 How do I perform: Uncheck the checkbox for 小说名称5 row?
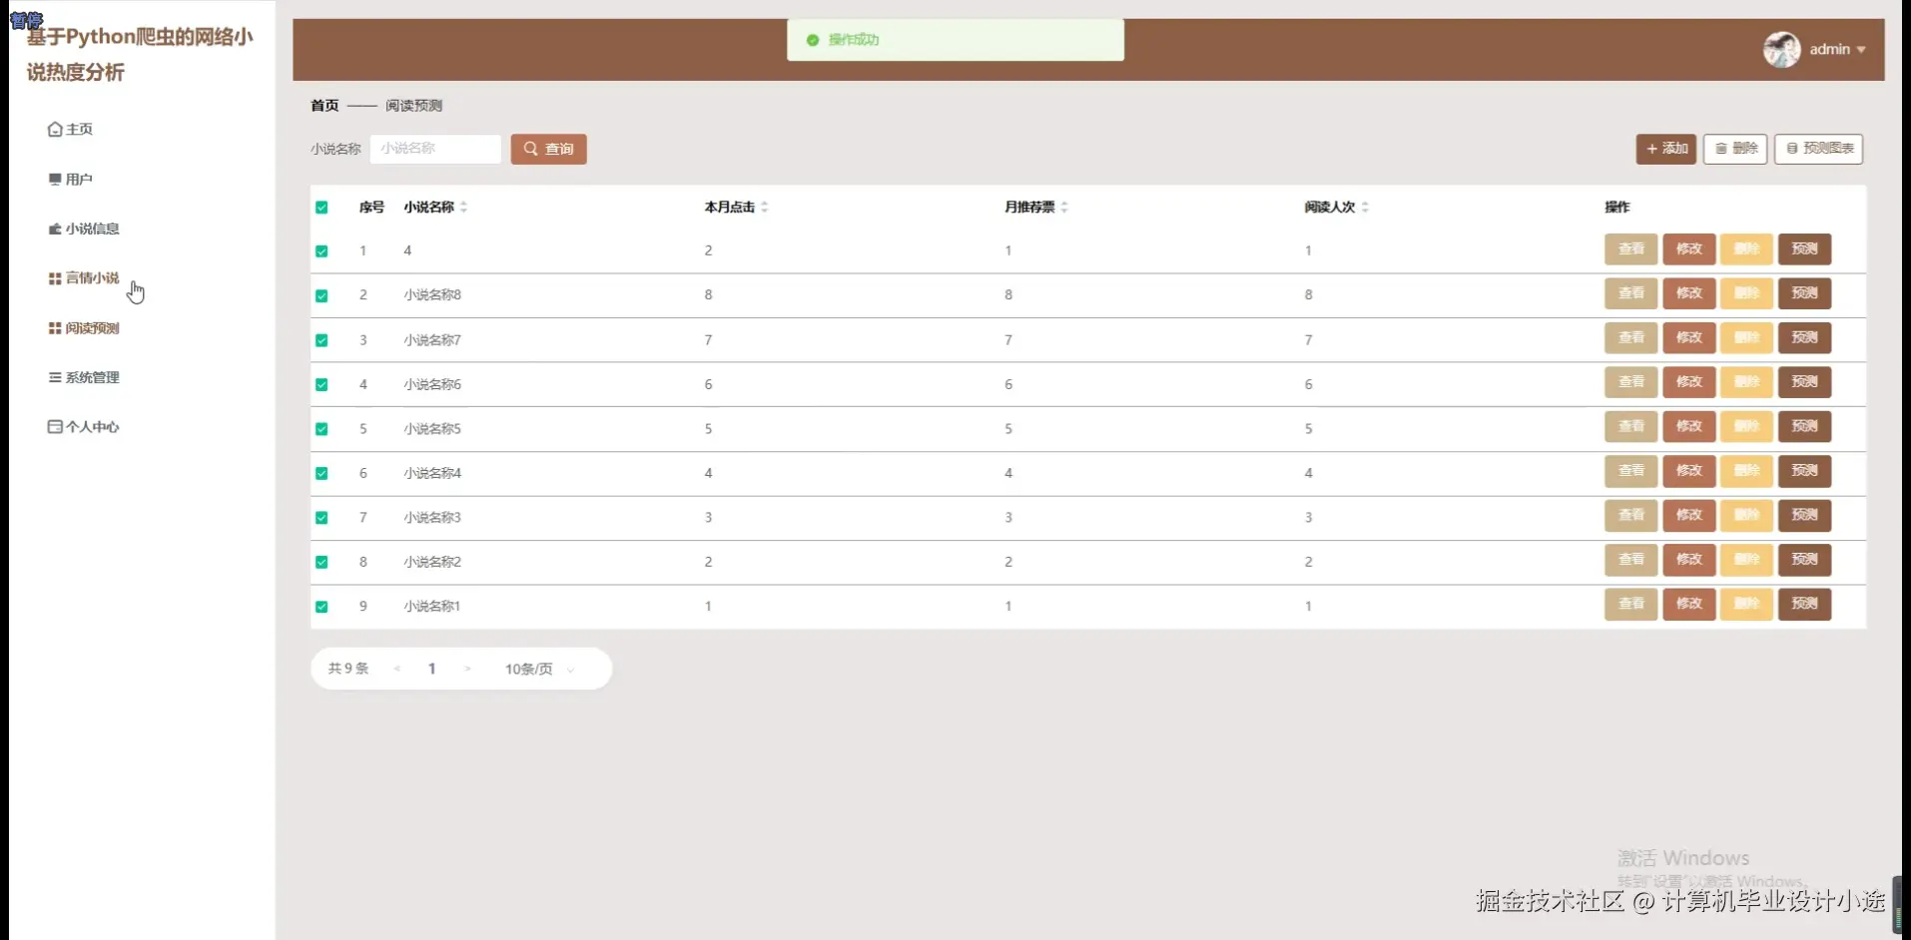coord(321,429)
